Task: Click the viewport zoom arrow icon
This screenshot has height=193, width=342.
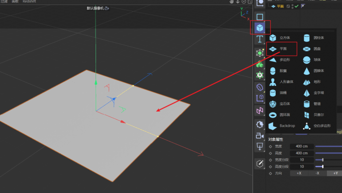Action: (238, 2)
